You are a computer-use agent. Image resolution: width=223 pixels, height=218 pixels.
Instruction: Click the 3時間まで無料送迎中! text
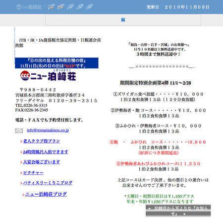[159, 54]
